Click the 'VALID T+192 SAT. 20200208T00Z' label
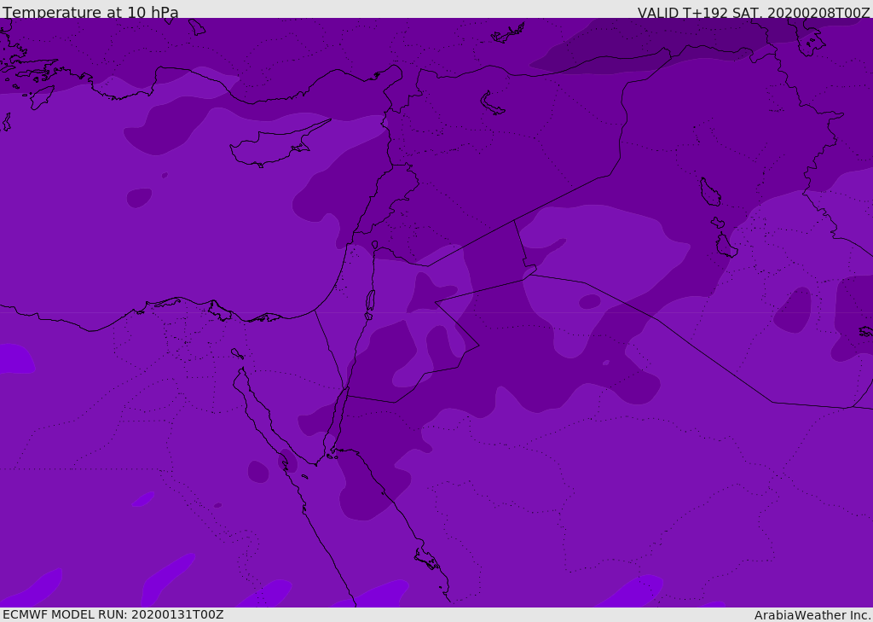Viewport: 873px width, 622px height. pyautogui.click(x=754, y=13)
